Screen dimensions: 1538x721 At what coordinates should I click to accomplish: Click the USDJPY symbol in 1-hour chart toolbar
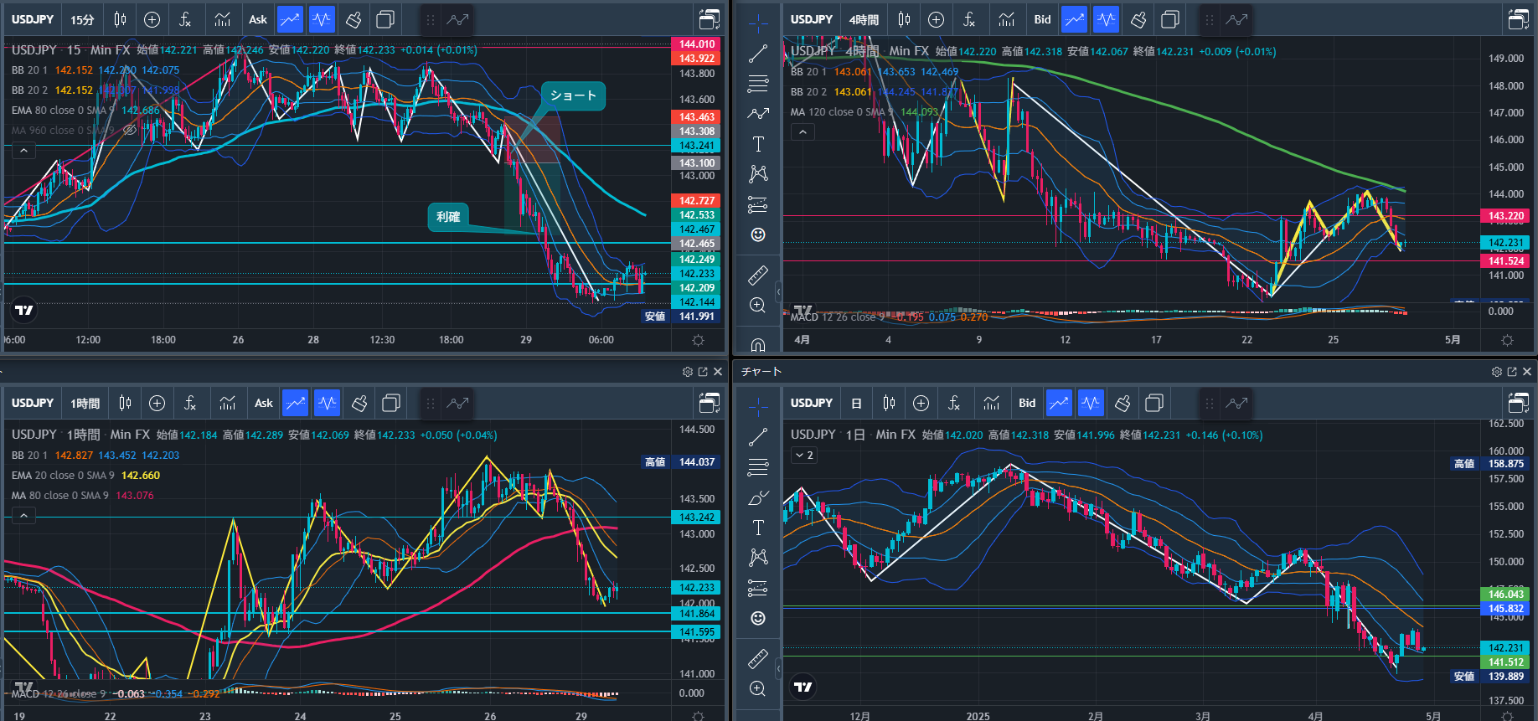tap(33, 404)
